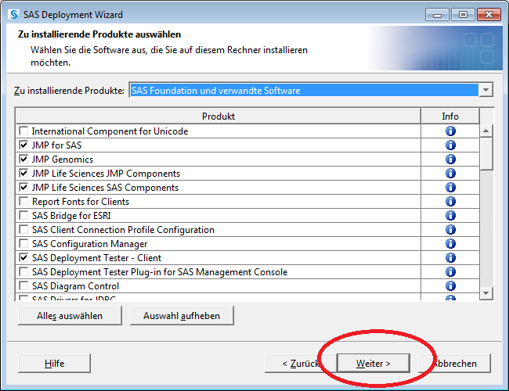Click scrollbar down arrow in product list
The height and width of the screenshot is (391, 509).
(x=486, y=293)
